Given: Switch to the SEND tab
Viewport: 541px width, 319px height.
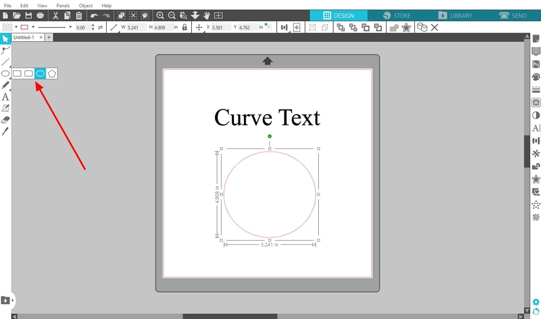Looking at the screenshot, I should click(513, 15).
